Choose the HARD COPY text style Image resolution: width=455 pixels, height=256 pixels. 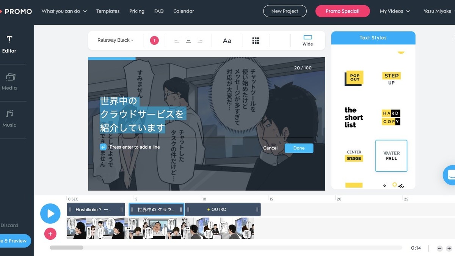click(x=391, y=118)
